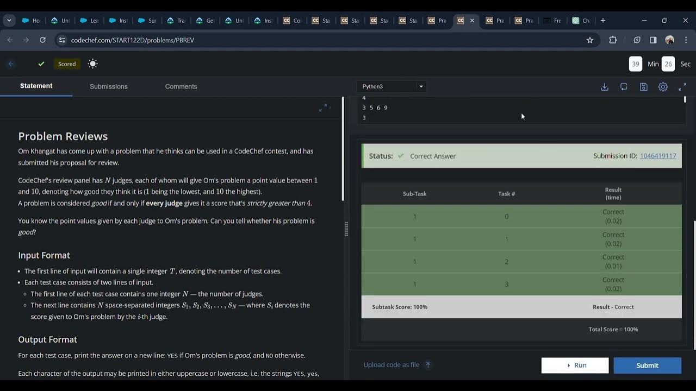Click the Submit button
696x391 pixels.
coord(648,365)
